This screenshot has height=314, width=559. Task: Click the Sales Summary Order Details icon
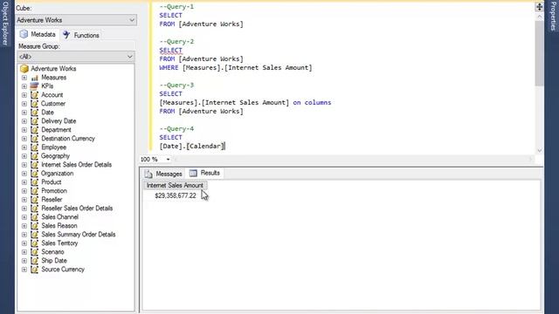click(34, 235)
